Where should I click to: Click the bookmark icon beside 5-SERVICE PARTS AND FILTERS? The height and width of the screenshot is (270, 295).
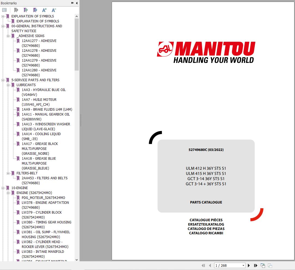coord(8,80)
